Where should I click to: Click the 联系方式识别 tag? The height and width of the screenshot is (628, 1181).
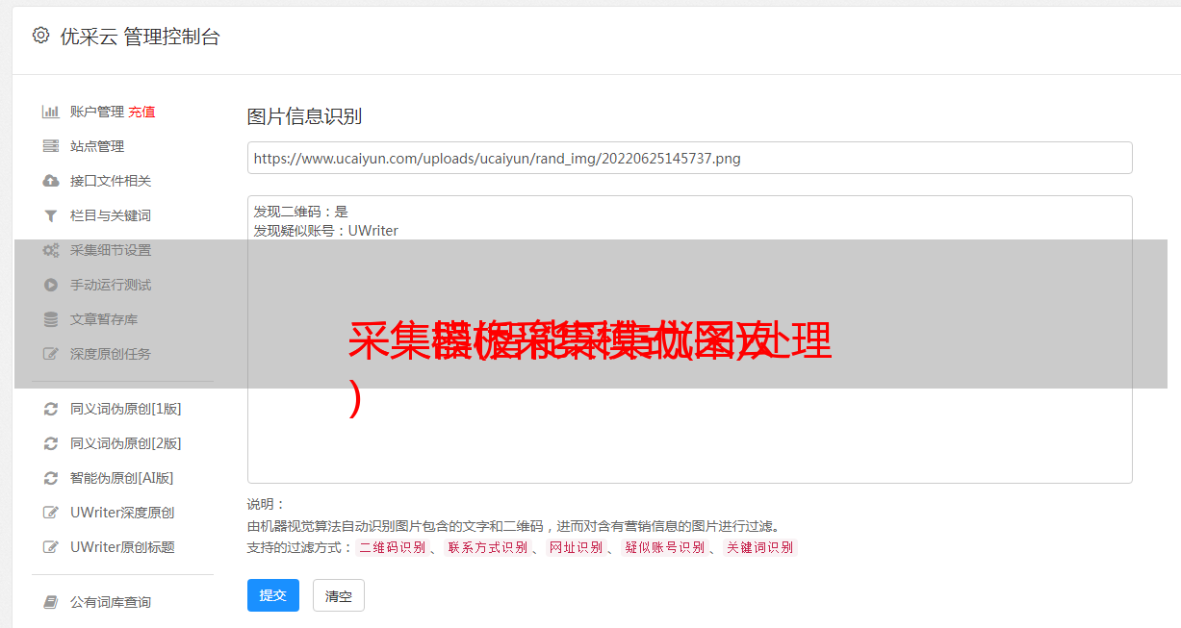487,547
